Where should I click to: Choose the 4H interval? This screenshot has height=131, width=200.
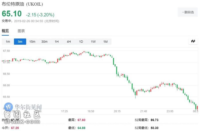coord(69,42)
